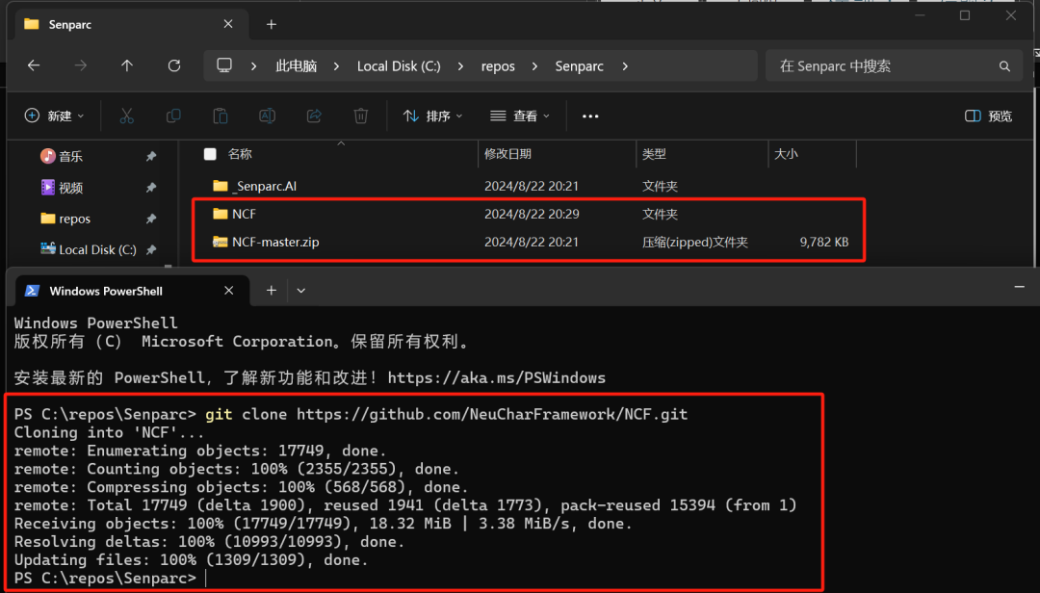Click the Cut icon in toolbar

pos(126,116)
